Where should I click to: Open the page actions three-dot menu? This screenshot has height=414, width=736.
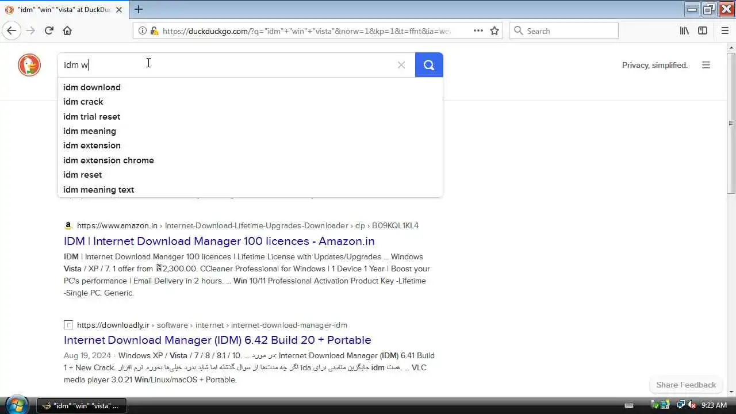[478, 31]
